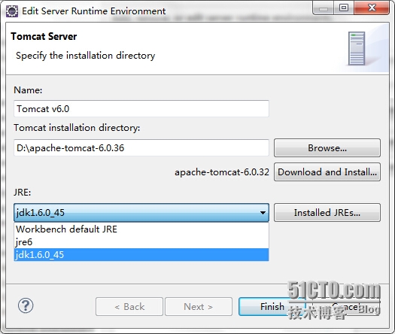Maximize the dialog window
This screenshot has width=395, height=334.
pos(344,8)
